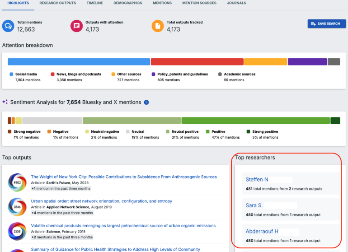Click '+4 mentions in the past three months'
348x252 pixels.
tap(62, 213)
